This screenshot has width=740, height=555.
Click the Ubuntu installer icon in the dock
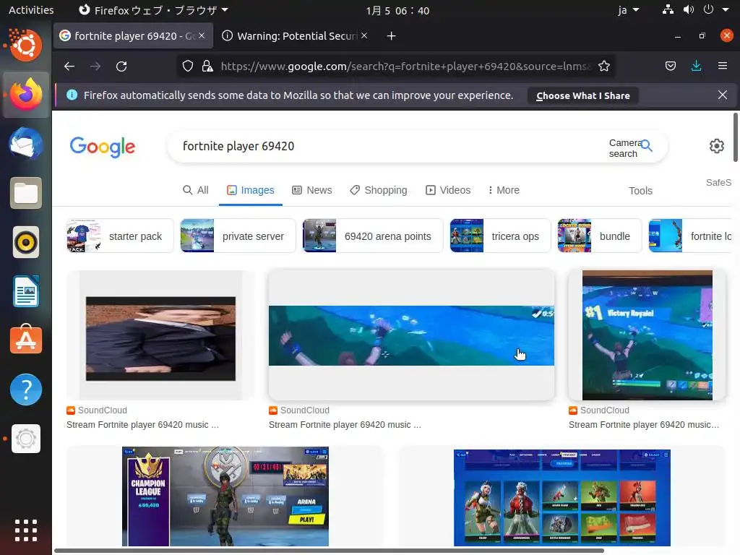[x=26, y=46]
